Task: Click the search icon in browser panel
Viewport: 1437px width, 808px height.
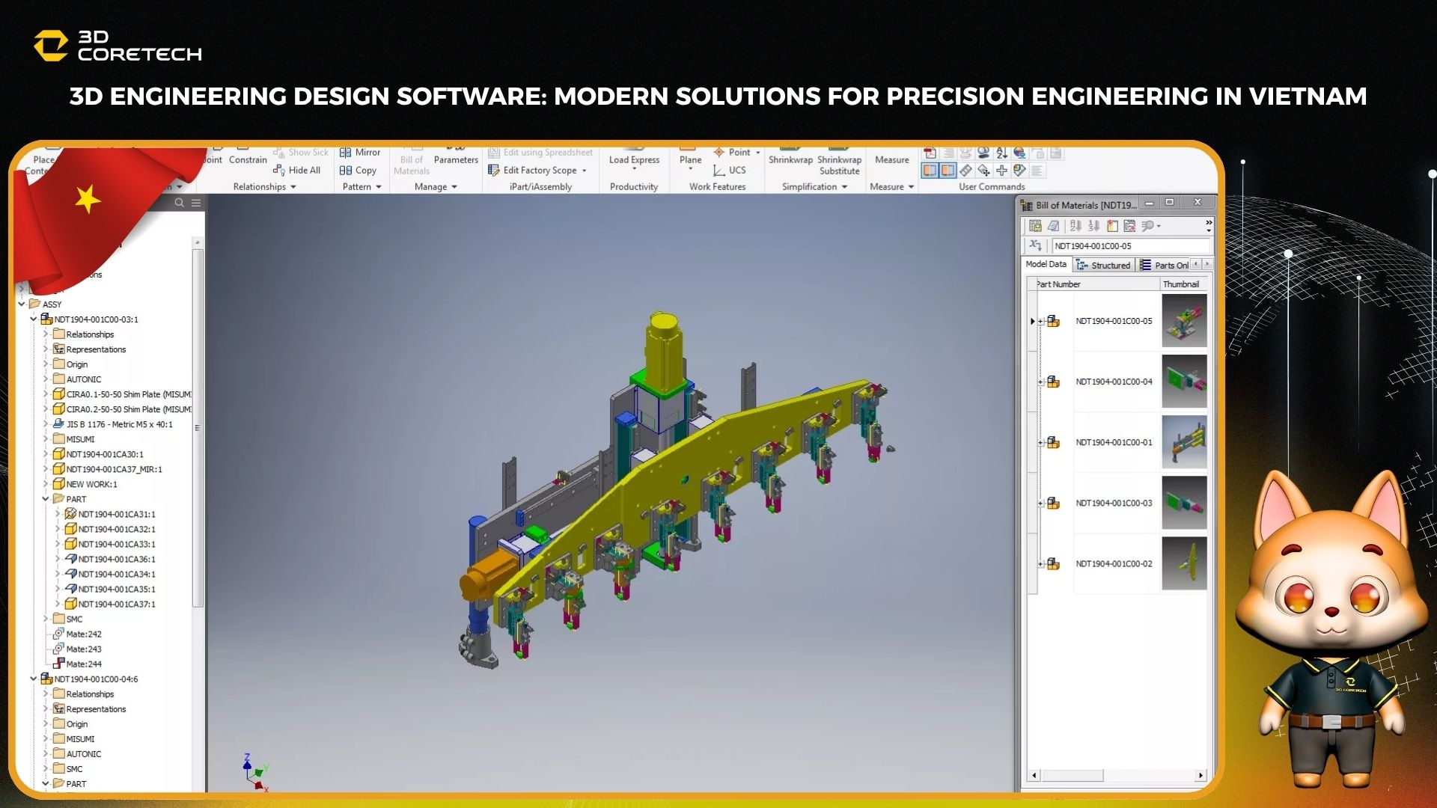Action: tap(179, 203)
